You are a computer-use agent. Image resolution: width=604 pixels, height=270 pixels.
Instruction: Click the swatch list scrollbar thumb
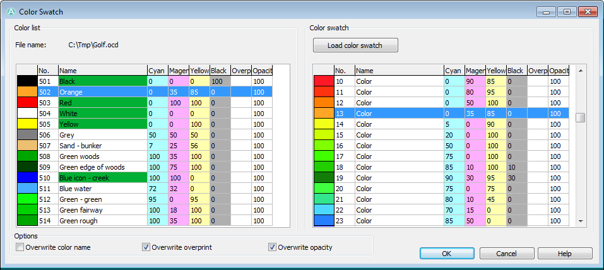coord(581,117)
